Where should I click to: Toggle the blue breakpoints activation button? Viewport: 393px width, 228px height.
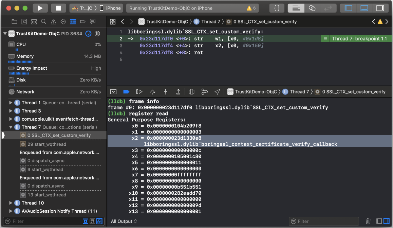pyautogui.click(x=126, y=92)
